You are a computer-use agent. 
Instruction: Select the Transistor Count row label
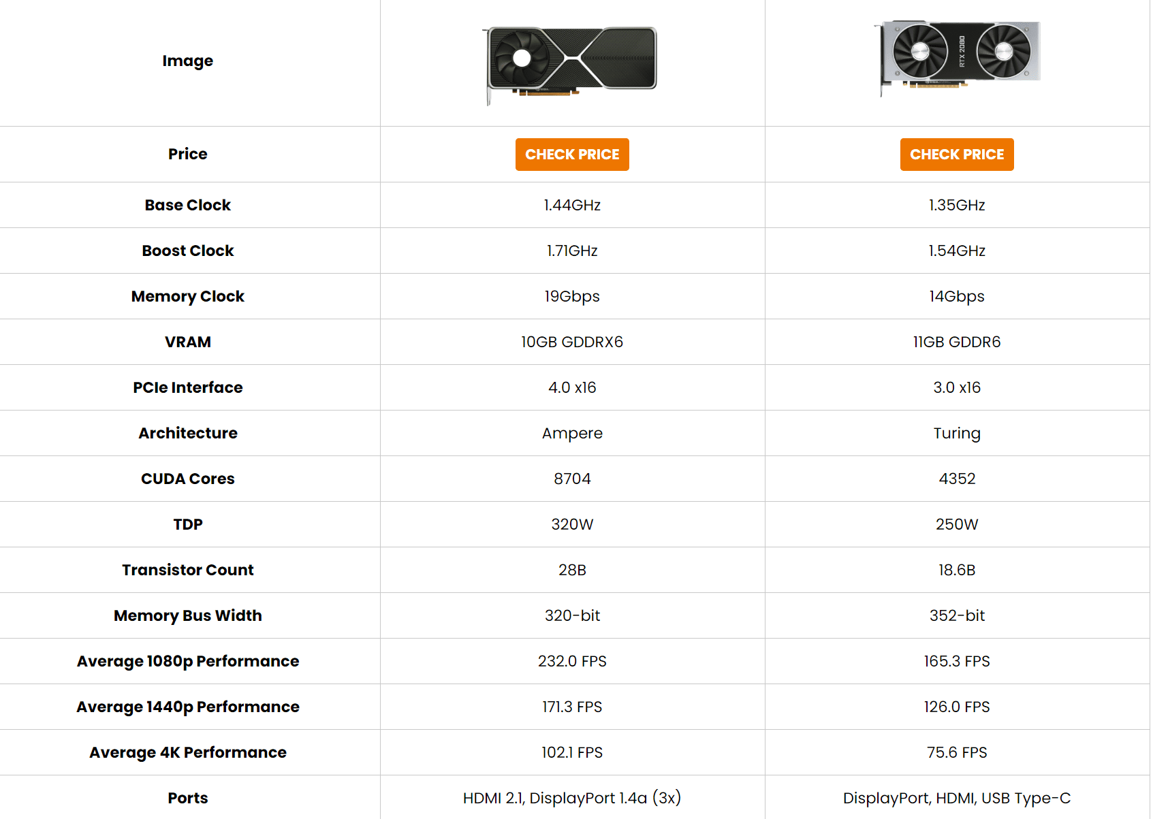coord(188,570)
